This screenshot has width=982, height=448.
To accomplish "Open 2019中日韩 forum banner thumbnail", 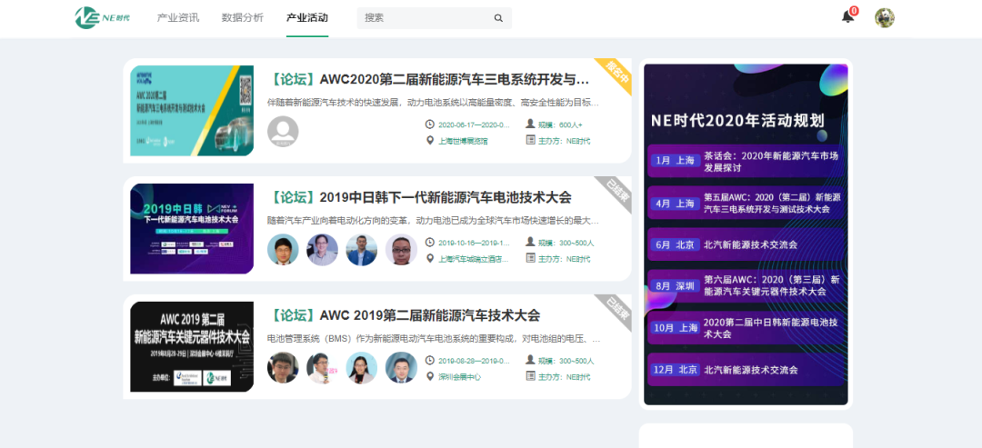I will (x=192, y=228).
